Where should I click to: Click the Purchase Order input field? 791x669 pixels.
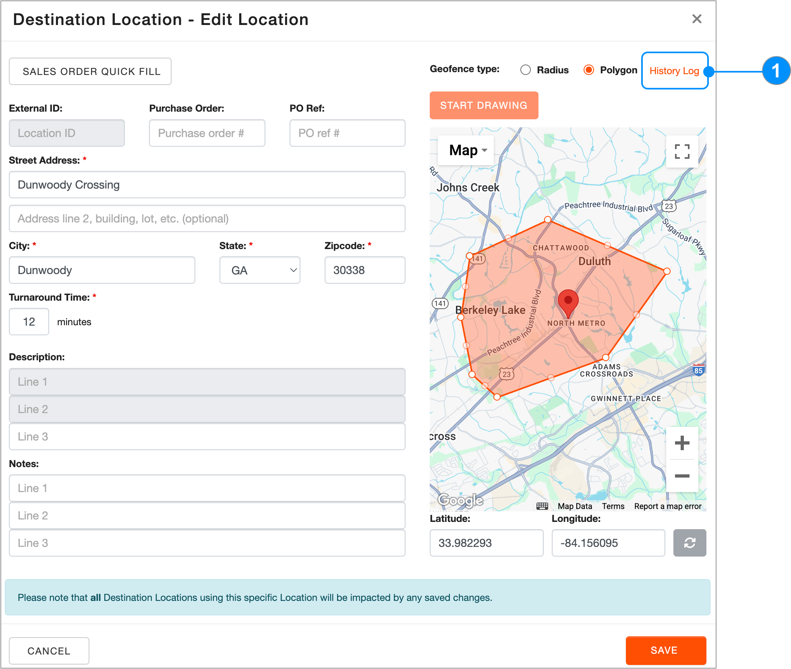pos(207,133)
